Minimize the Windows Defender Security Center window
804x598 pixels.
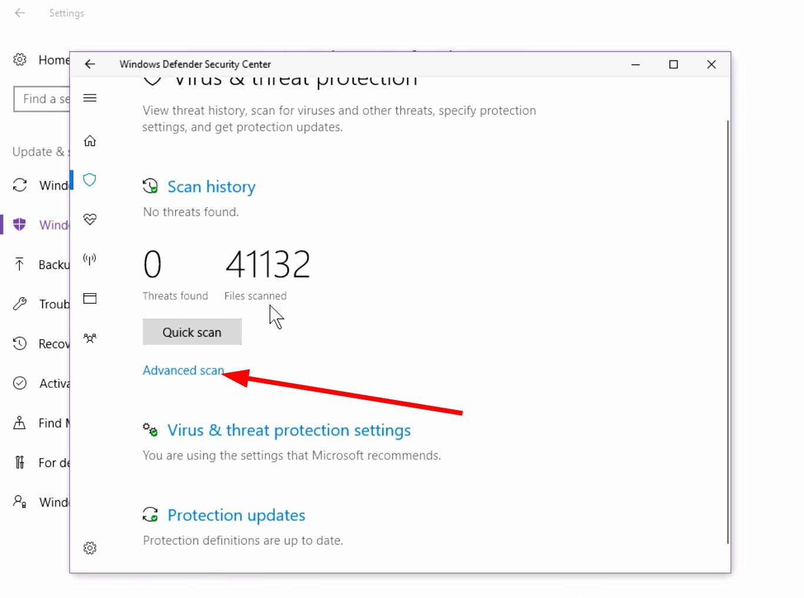click(635, 64)
